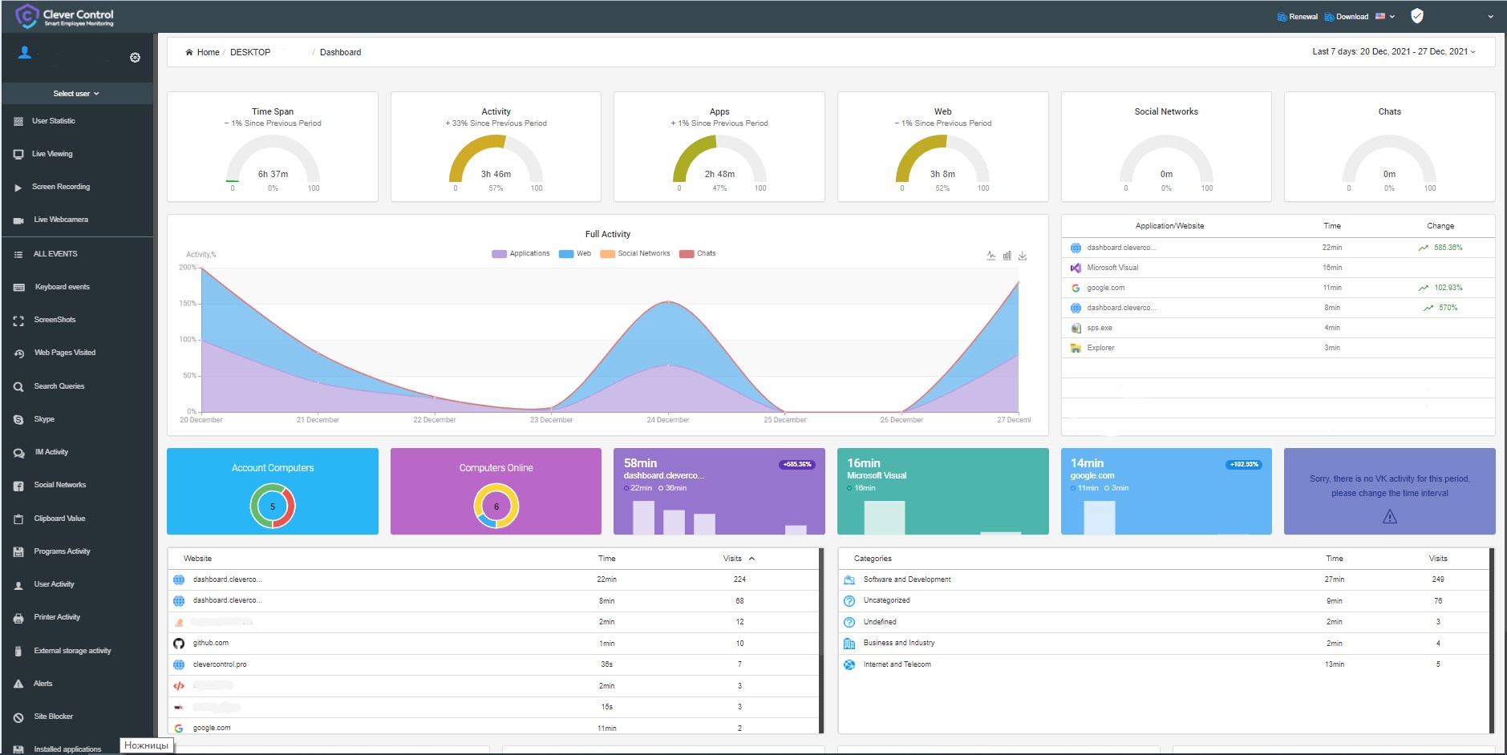Click the Account Computers donut chart
1507x755 pixels.
(x=273, y=507)
